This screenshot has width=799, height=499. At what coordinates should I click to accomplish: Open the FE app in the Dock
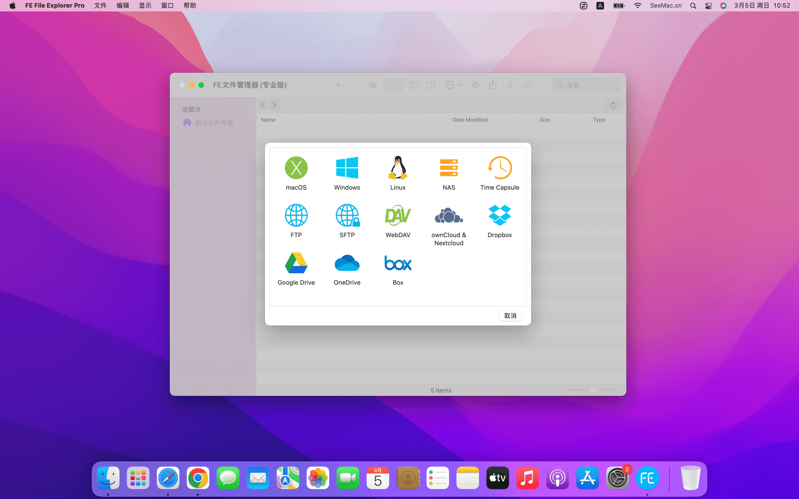tap(647, 478)
